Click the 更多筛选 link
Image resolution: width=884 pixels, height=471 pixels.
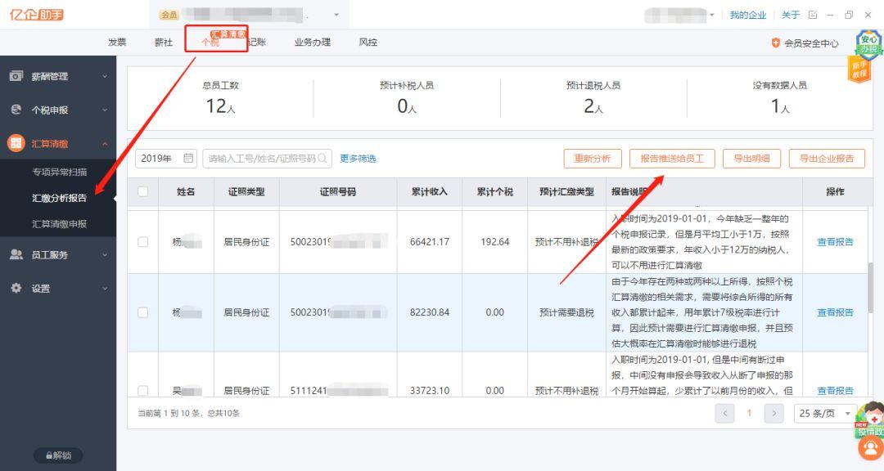point(358,159)
